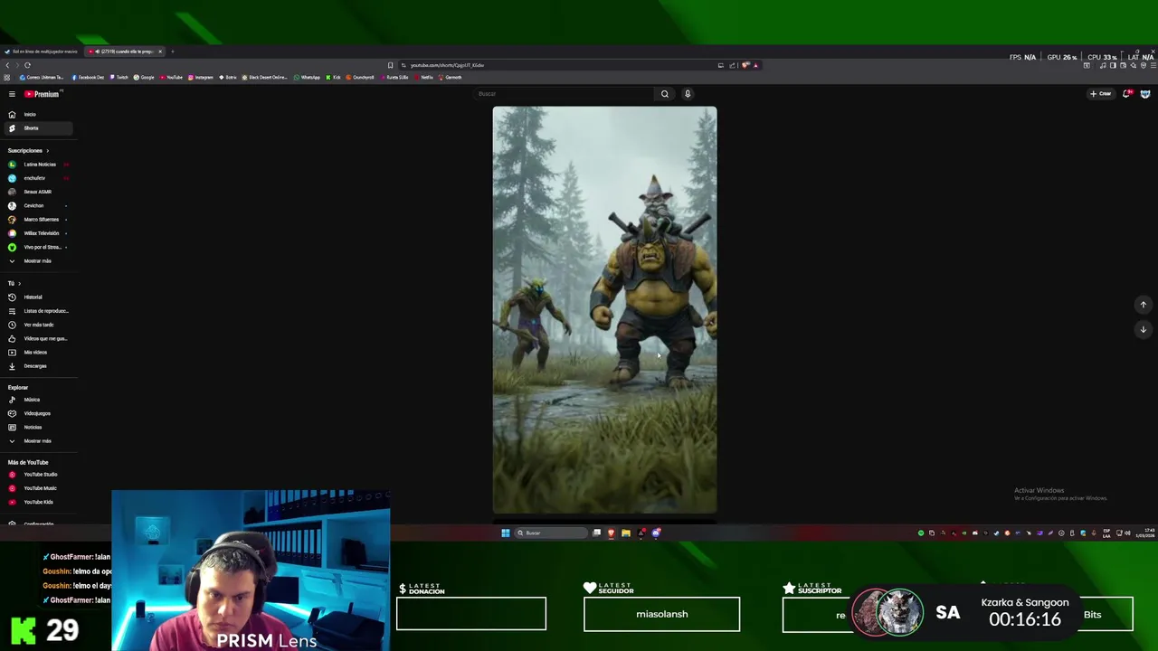Open YouTube Studio link
Image resolution: width=1158 pixels, height=651 pixels.
37,475
